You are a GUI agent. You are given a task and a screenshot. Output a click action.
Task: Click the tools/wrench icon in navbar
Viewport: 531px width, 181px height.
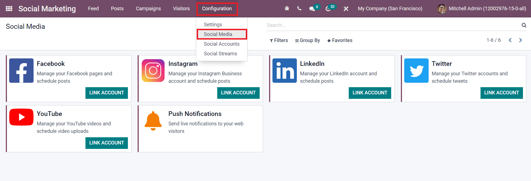(x=346, y=9)
